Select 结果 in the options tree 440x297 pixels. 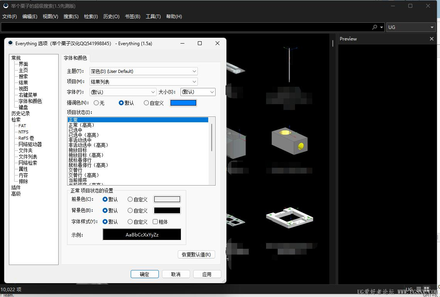[23, 83]
